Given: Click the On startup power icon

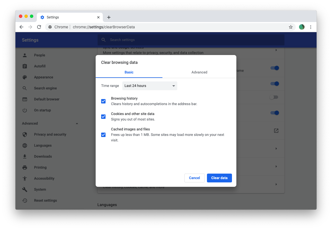Looking at the screenshot, I should coord(25,110).
